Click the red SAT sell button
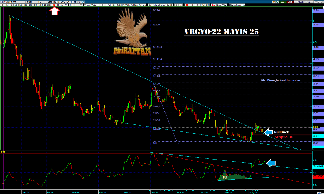 290,2
